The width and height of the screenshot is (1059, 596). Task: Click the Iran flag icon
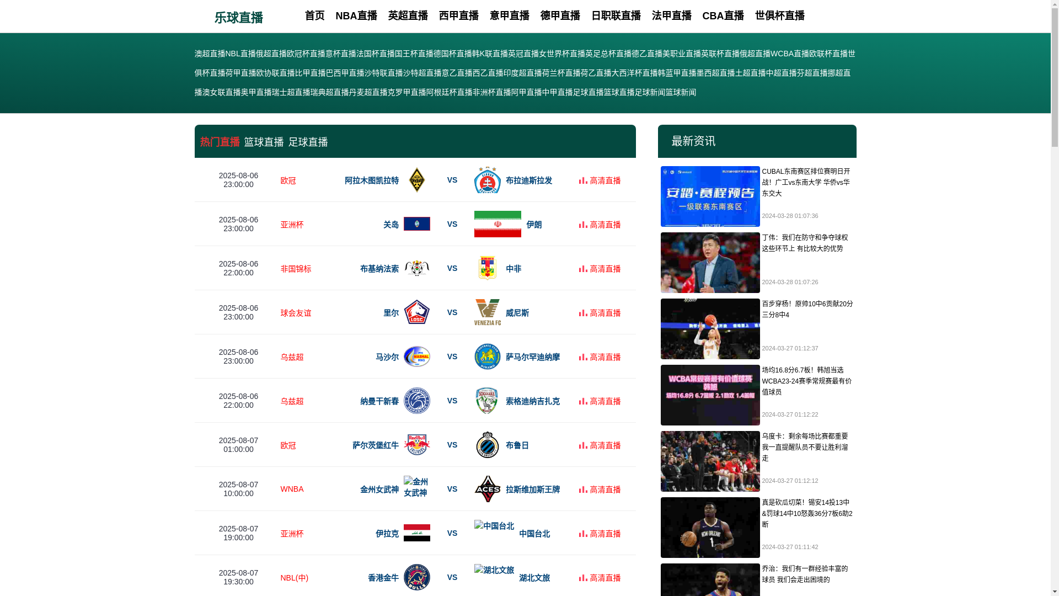[498, 224]
